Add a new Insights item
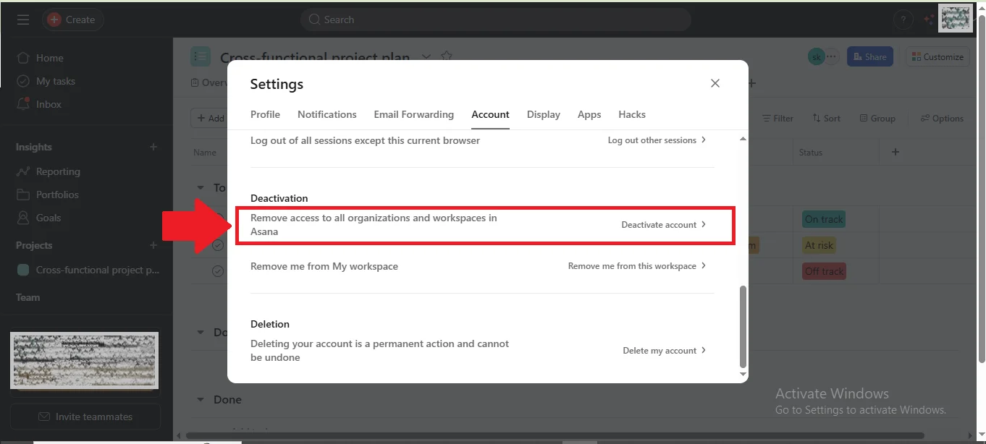Screen dimensions: 986x444 pos(153,147)
